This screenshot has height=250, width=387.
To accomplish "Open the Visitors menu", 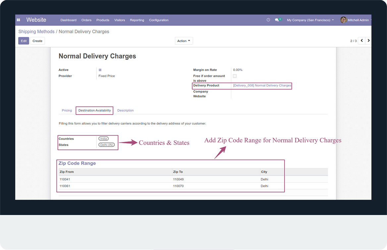I will pos(120,20).
